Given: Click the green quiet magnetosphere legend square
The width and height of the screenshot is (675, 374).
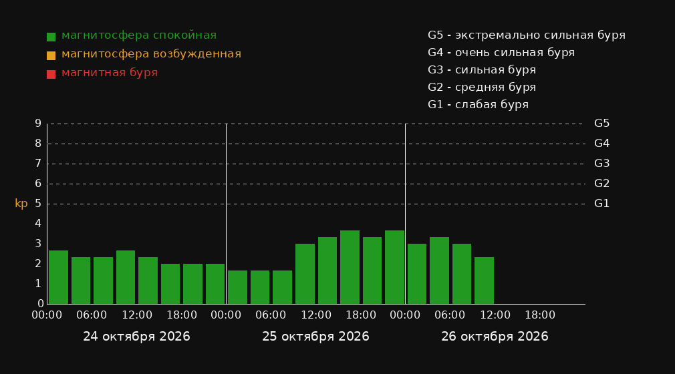Looking at the screenshot, I should tap(51, 37).
